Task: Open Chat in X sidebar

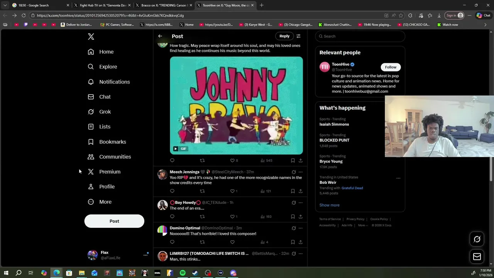Action: 99,97
